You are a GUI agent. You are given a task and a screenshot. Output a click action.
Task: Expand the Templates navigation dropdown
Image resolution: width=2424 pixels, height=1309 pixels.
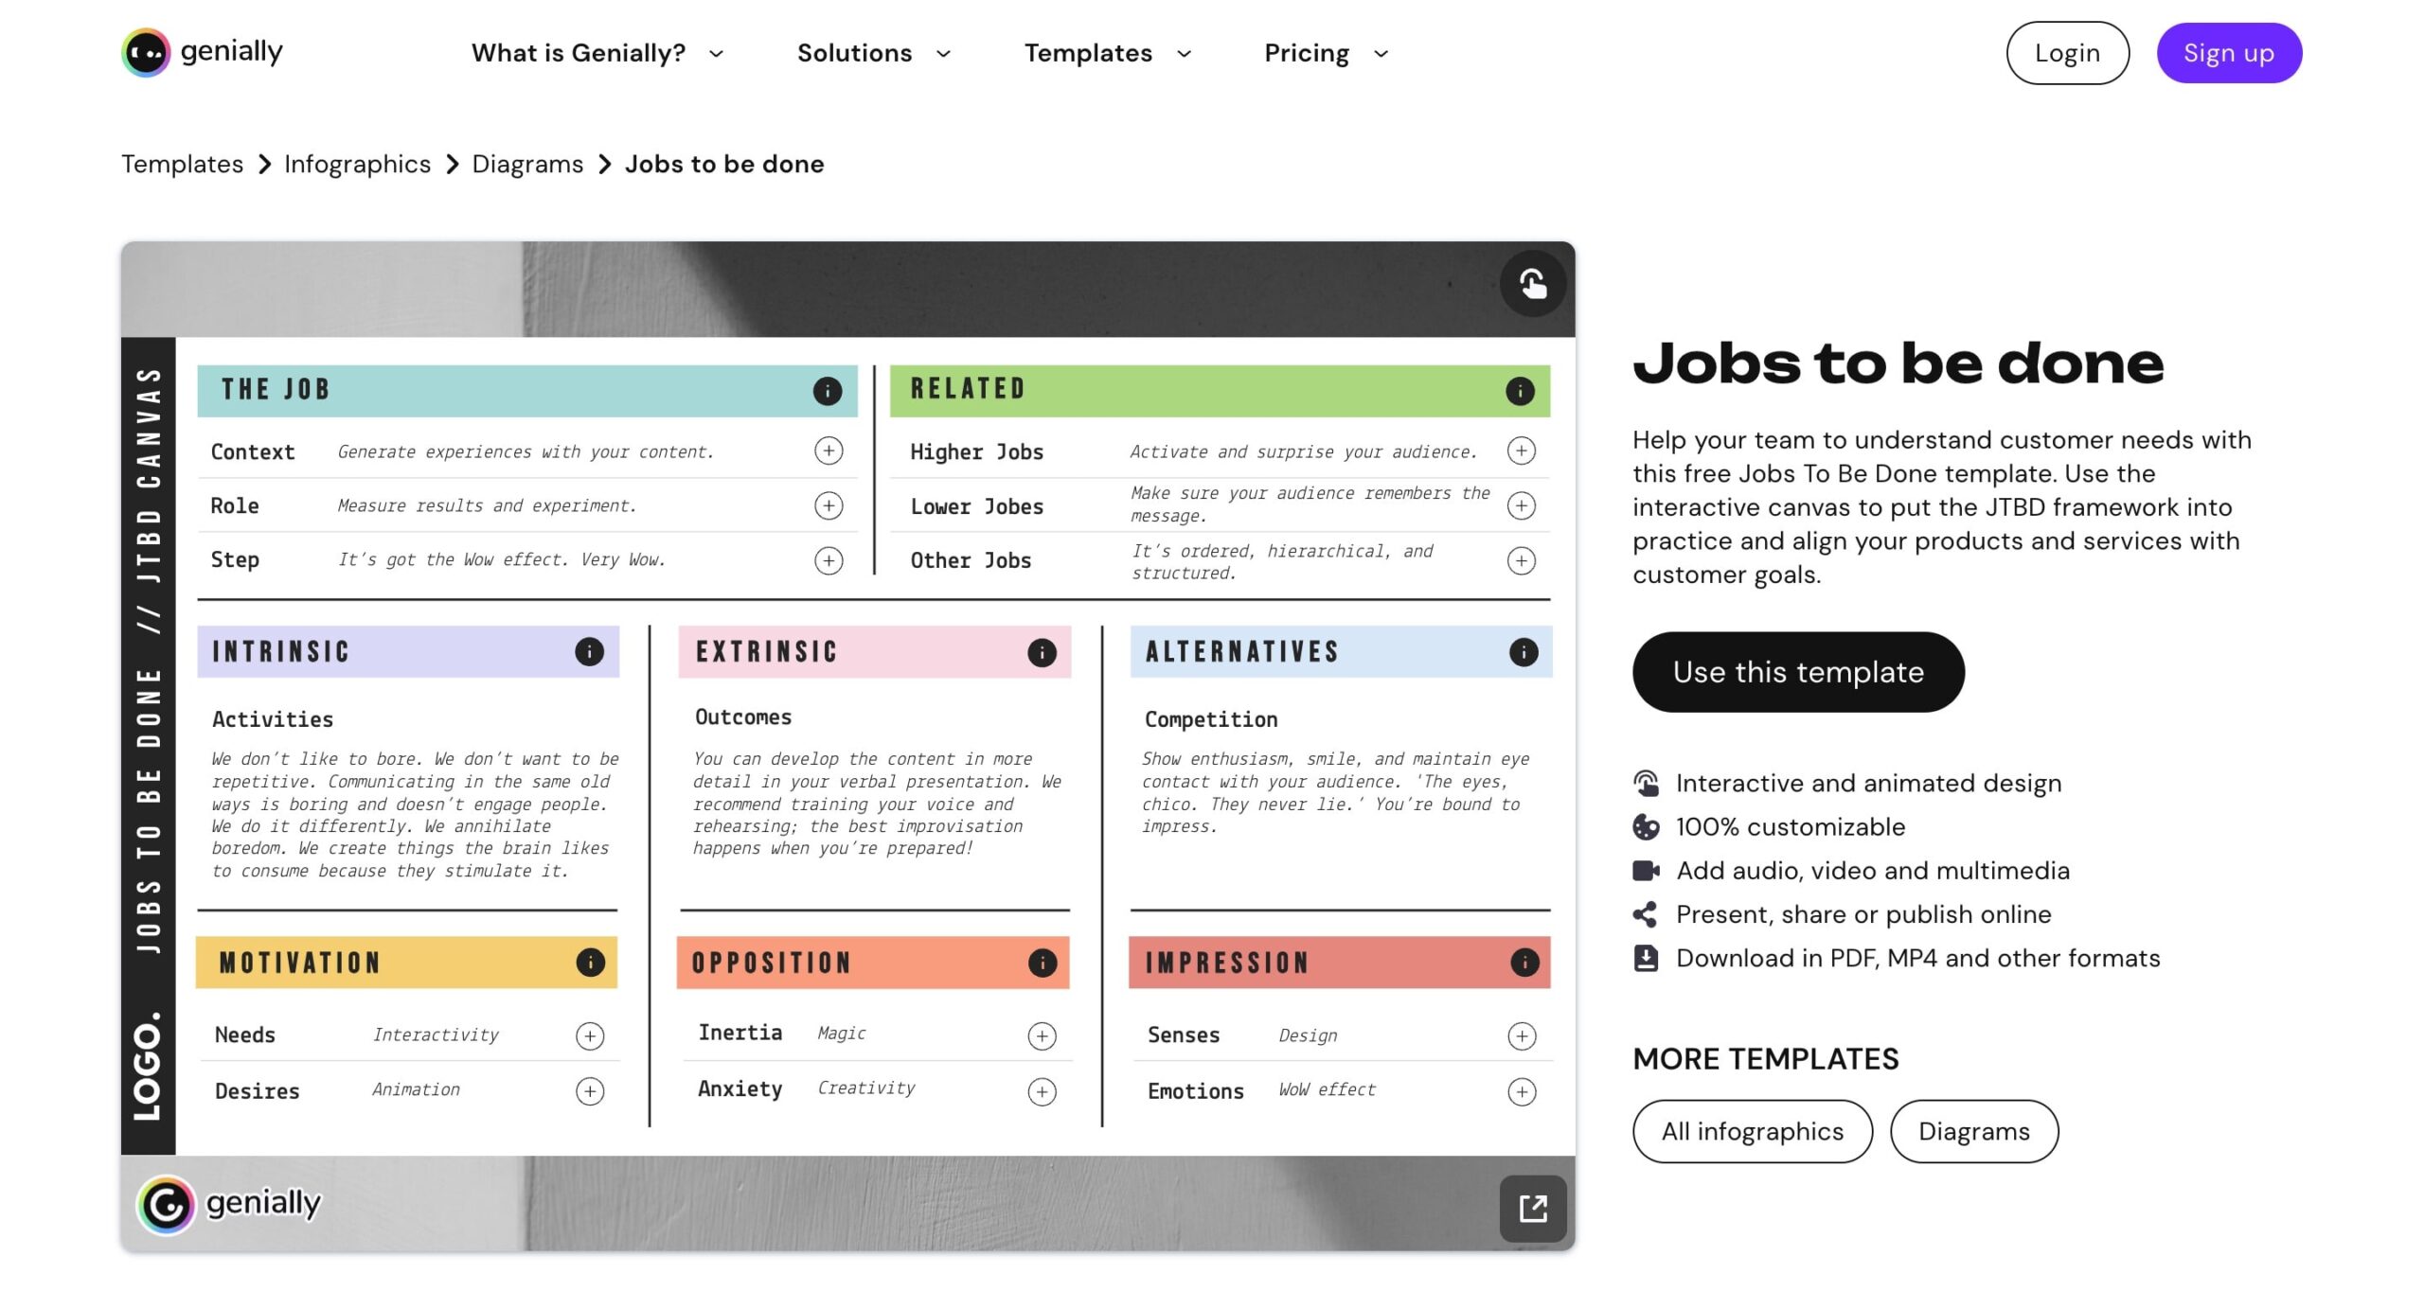click(x=1106, y=53)
